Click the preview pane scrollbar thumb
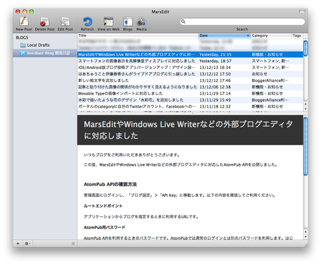 click(306, 146)
